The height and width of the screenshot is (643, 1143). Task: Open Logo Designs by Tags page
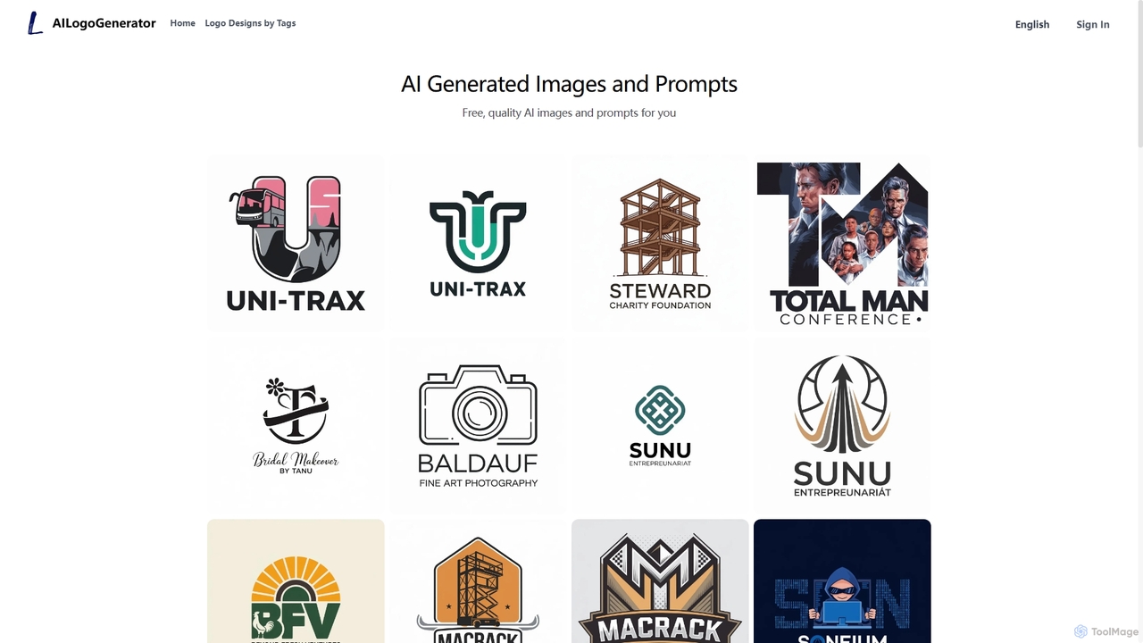250,23
